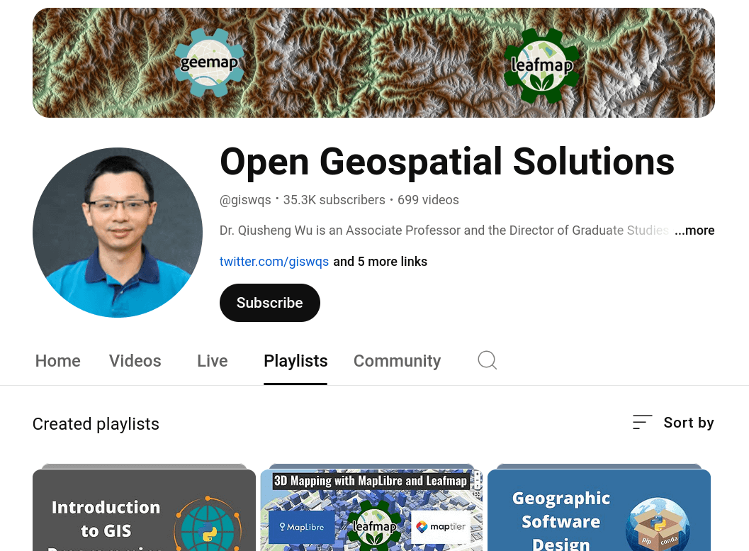
Task: Show the '5 more links' list
Action: coord(381,262)
